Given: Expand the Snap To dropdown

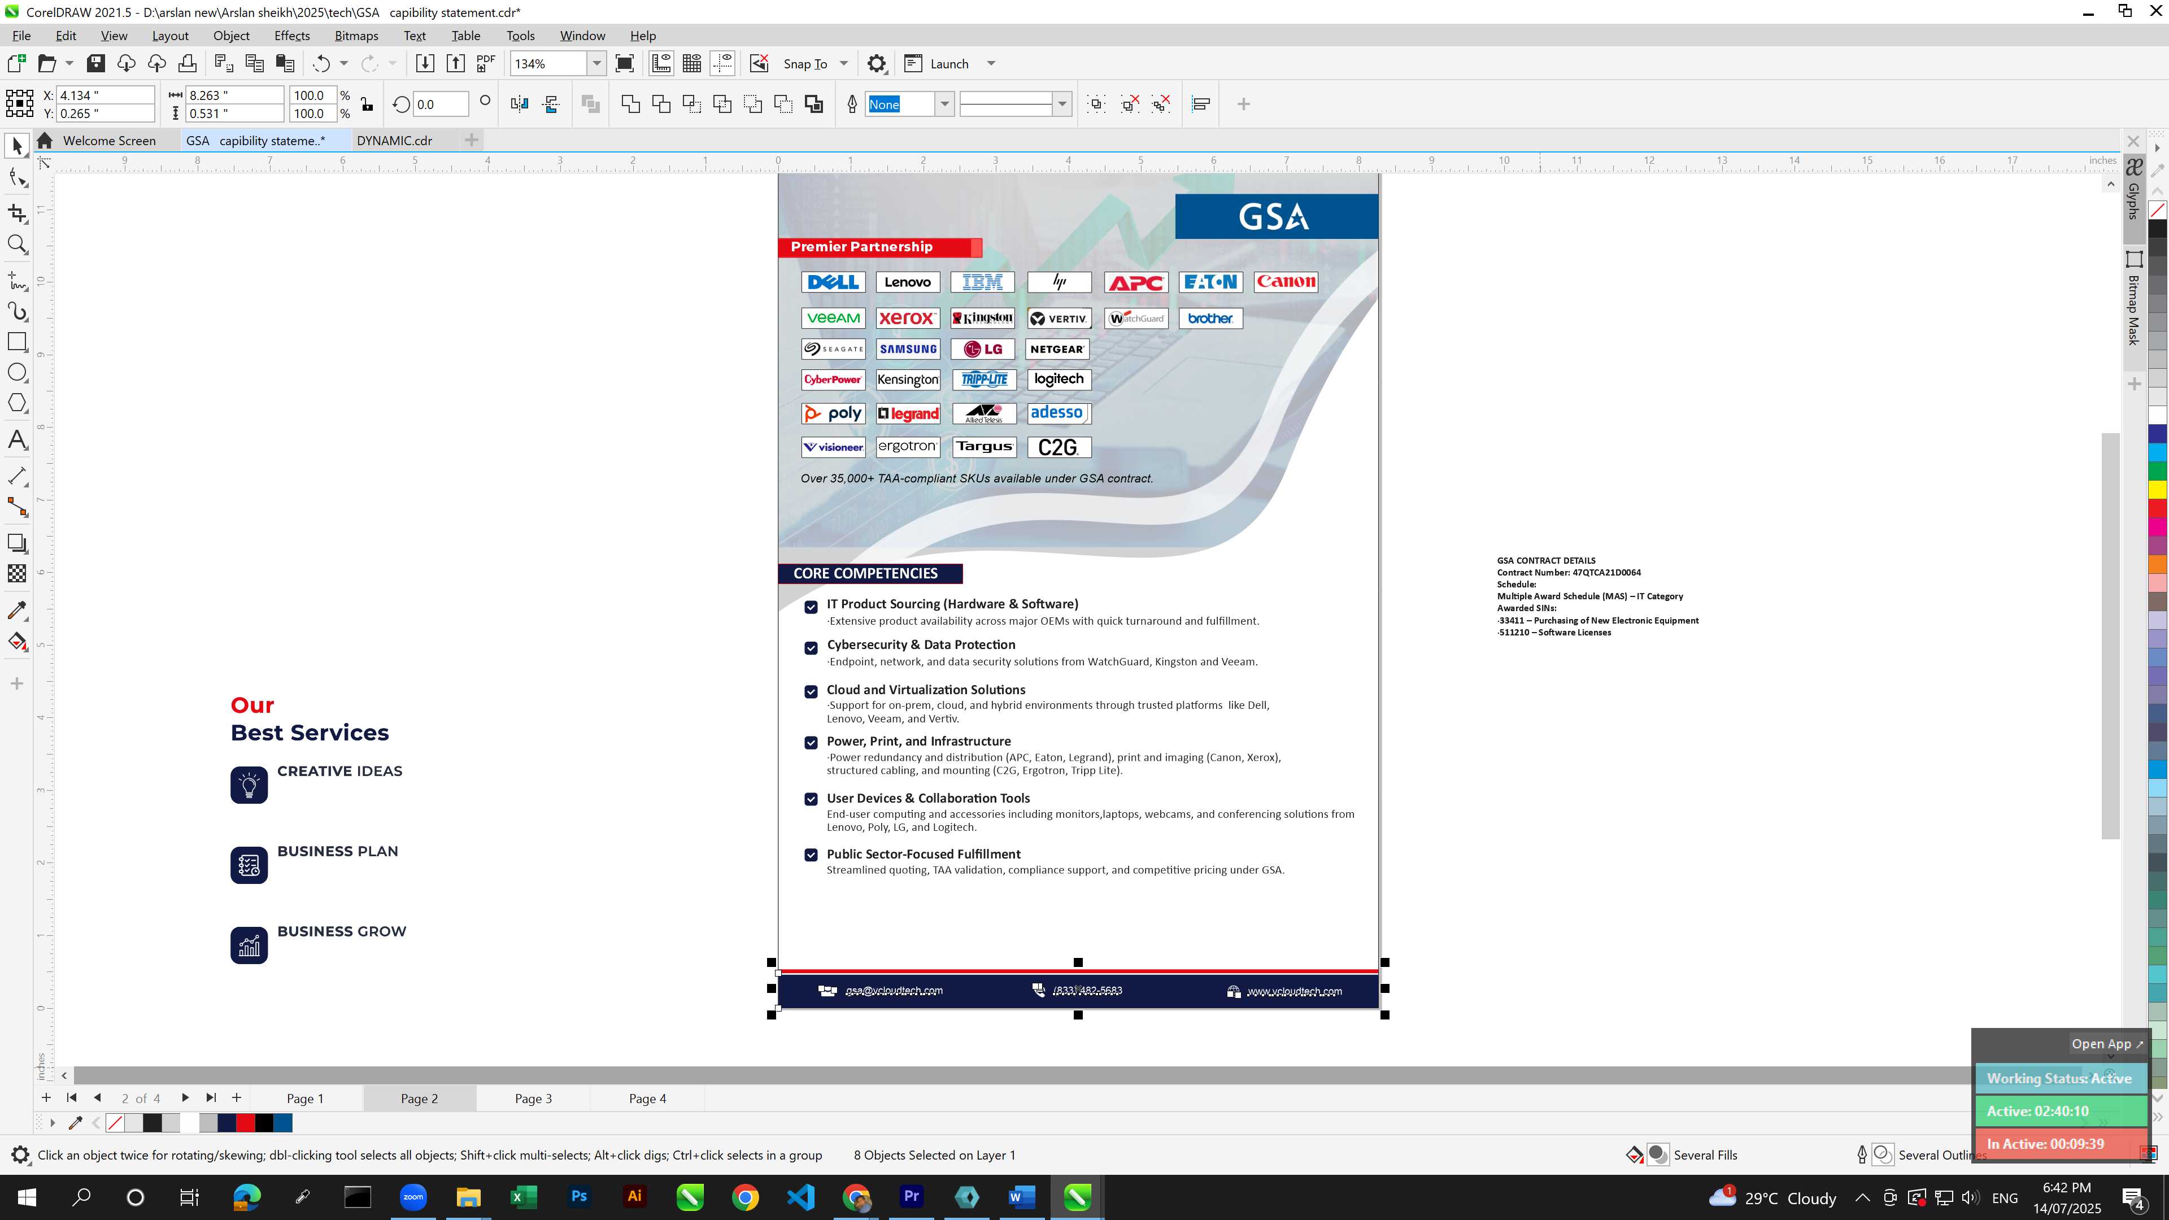Looking at the screenshot, I should (x=844, y=63).
